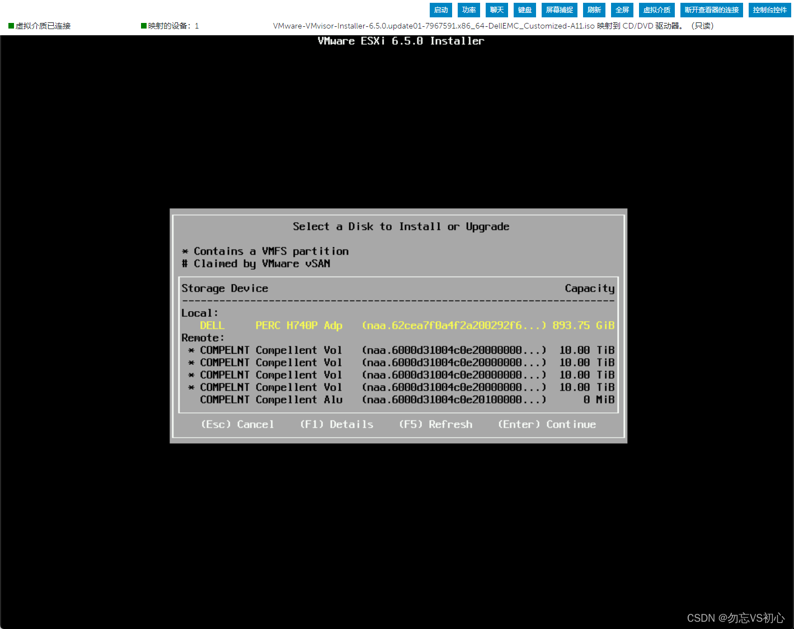This screenshot has width=794, height=629.
Task: Click 断开查看器的连接 to disconnect viewer
Action: pyautogui.click(x=712, y=10)
